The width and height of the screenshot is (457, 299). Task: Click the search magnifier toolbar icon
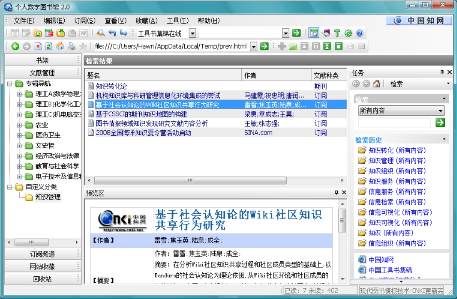101,33
